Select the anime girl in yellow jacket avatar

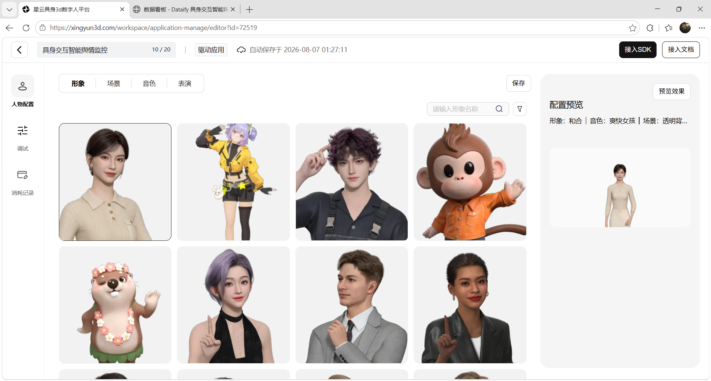click(x=233, y=182)
